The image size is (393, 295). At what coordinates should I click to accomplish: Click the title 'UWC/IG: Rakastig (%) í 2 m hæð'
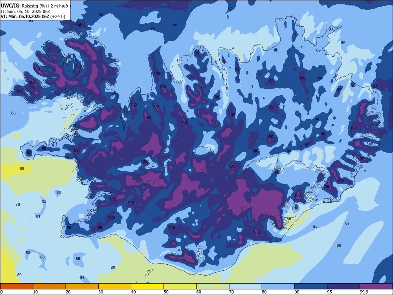[x=34, y=6]
